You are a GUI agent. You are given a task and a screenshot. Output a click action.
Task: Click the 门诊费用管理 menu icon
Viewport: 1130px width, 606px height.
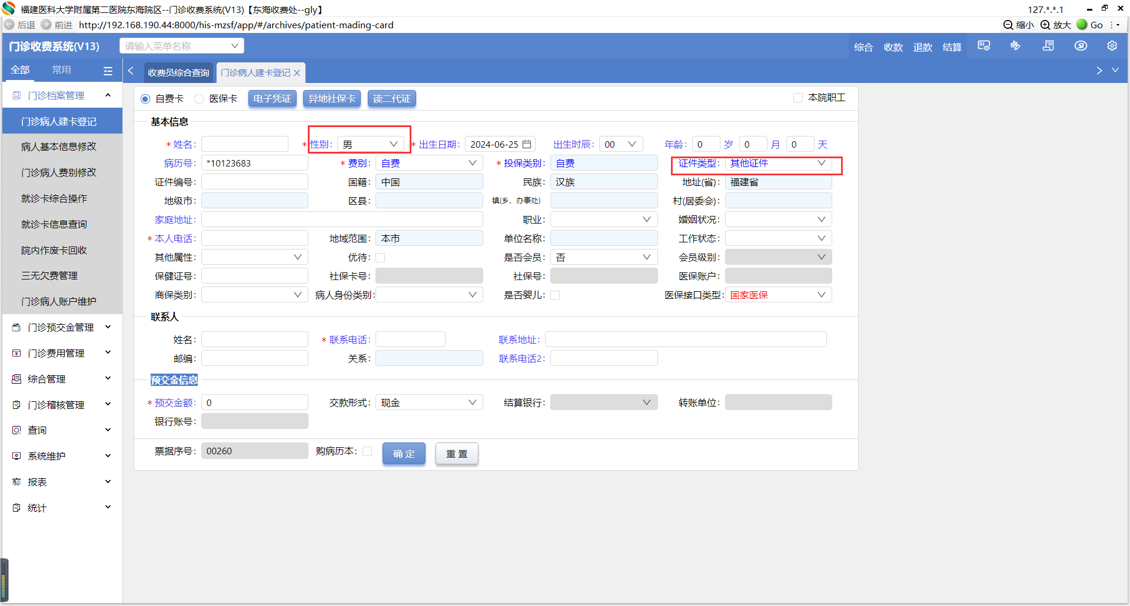click(16, 353)
